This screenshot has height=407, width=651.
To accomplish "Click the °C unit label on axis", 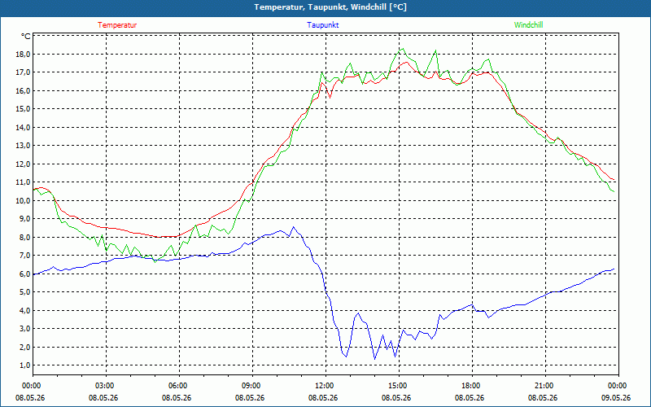I will pyautogui.click(x=26, y=37).
